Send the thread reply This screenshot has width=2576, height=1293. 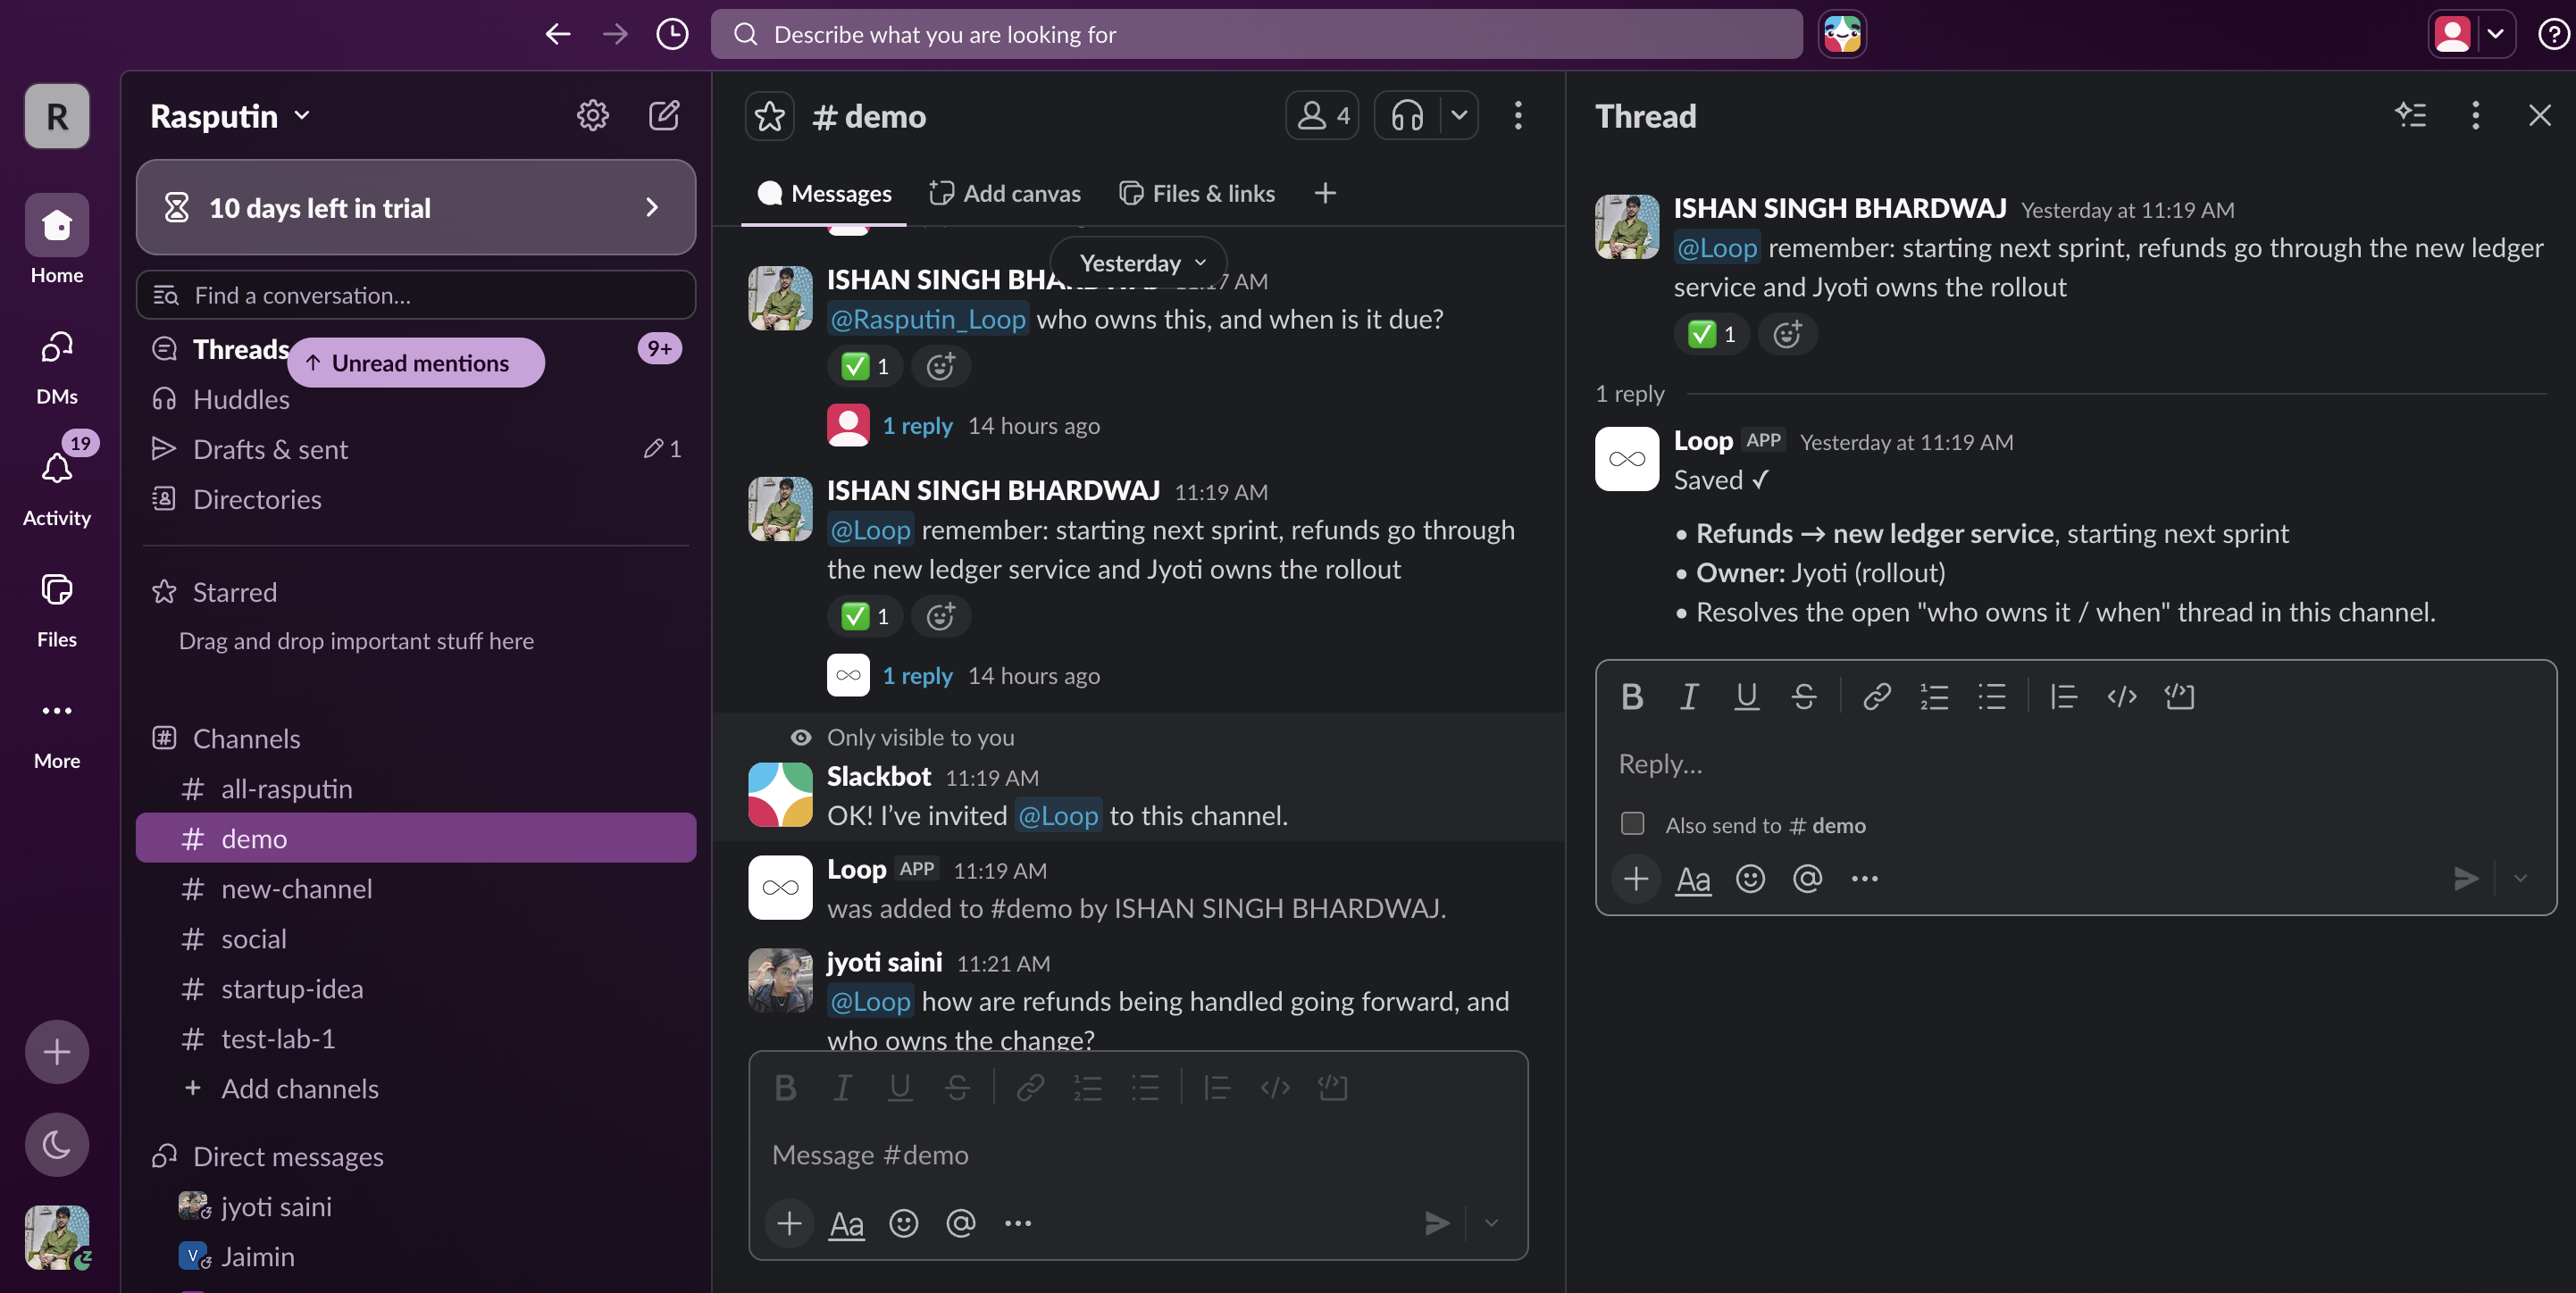[x=2466, y=879]
